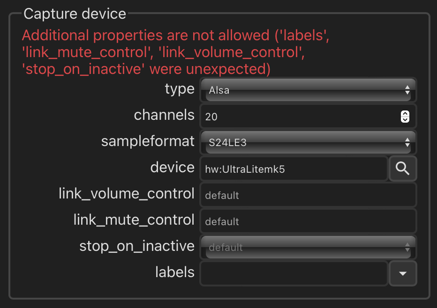Increase channels using stepper up arrow
Image resolution: width=437 pixels, height=308 pixels.
tap(405, 114)
